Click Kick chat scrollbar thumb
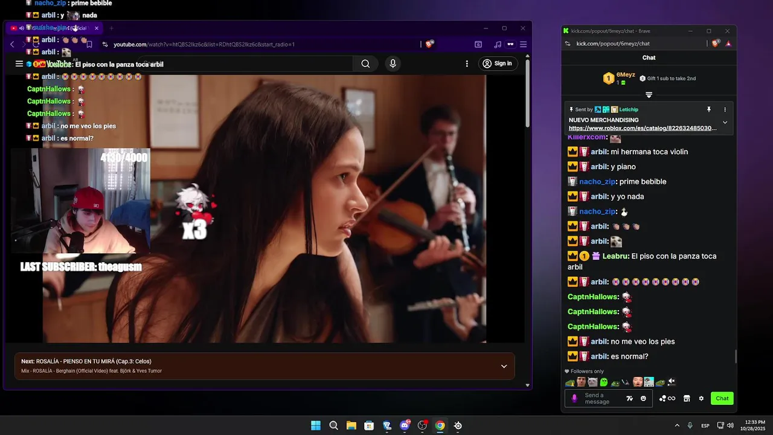The width and height of the screenshot is (773, 435). click(736, 356)
